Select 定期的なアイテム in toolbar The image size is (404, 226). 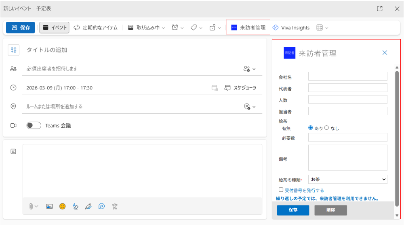point(96,28)
